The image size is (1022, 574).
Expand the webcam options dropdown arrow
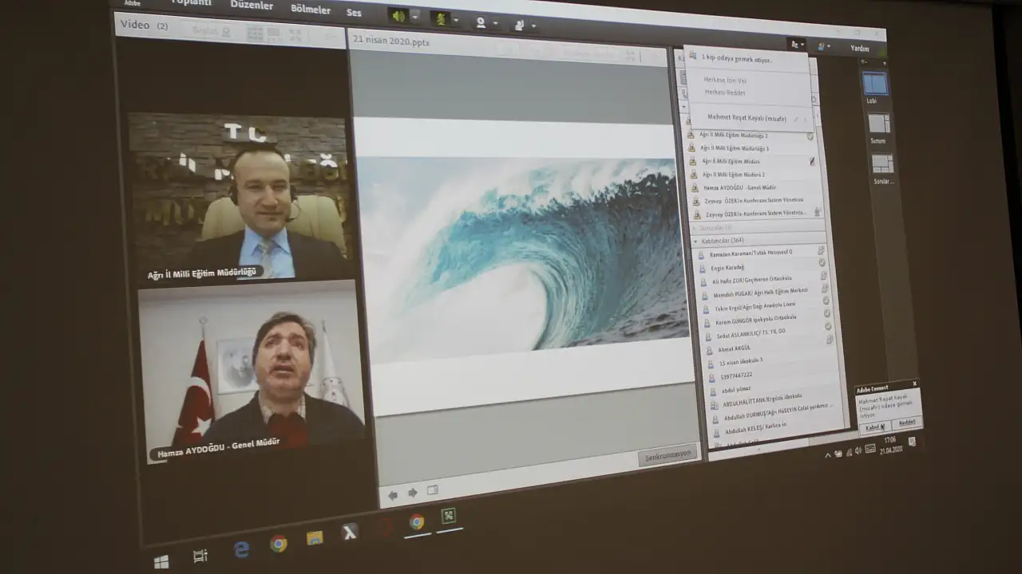click(496, 23)
